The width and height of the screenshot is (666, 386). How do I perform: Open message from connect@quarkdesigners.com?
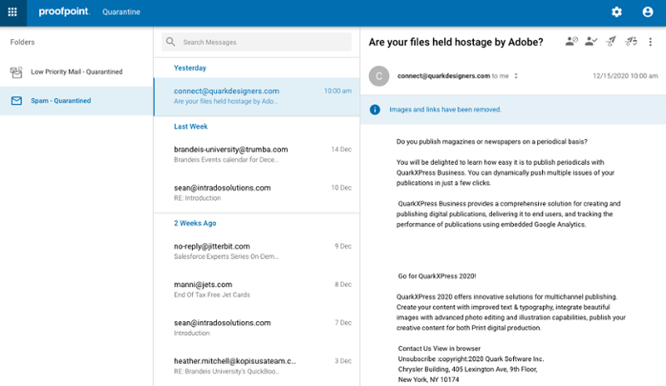(x=256, y=96)
